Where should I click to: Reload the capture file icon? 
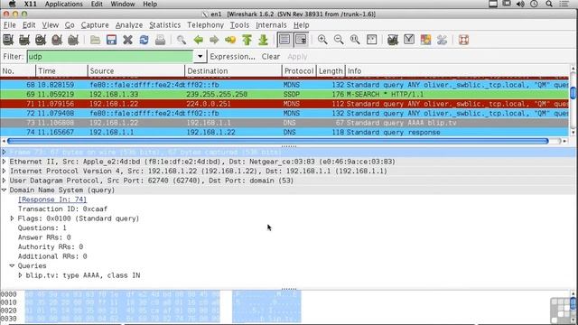144,40
